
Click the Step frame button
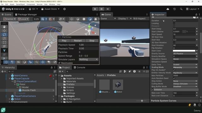pyautogui.click(x=108, y=9)
